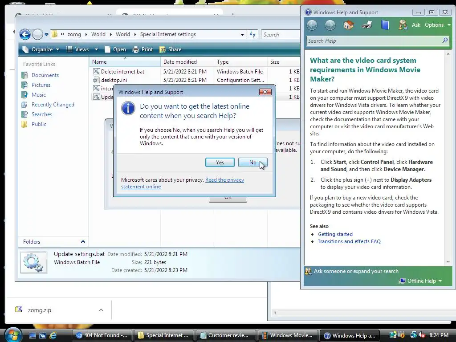Click No in the Help dialog
The width and height of the screenshot is (456, 342).
253,162
